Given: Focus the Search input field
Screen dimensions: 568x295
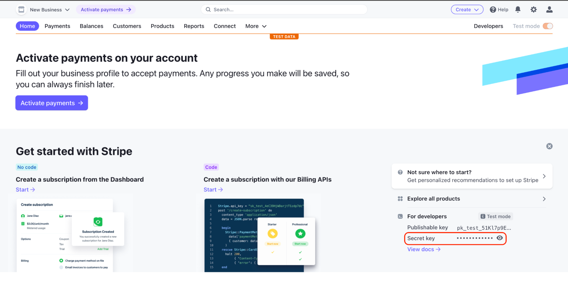Looking at the screenshot, I should coord(284,10).
